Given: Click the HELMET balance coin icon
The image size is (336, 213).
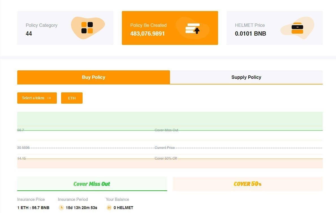Looking at the screenshot, I should pos(109,207).
